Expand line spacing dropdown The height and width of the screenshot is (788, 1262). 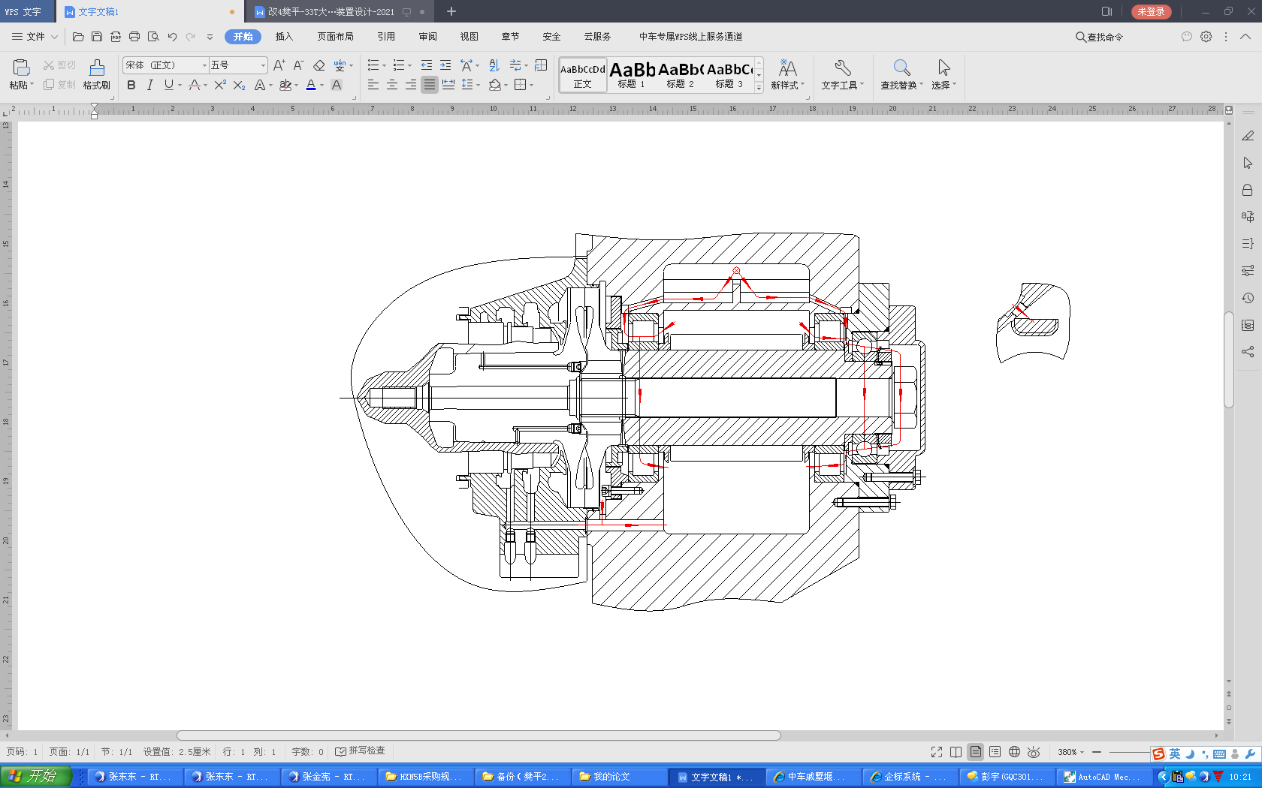(478, 86)
